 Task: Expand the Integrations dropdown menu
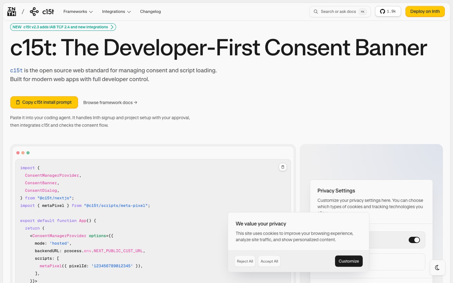(x=116, y=12)
